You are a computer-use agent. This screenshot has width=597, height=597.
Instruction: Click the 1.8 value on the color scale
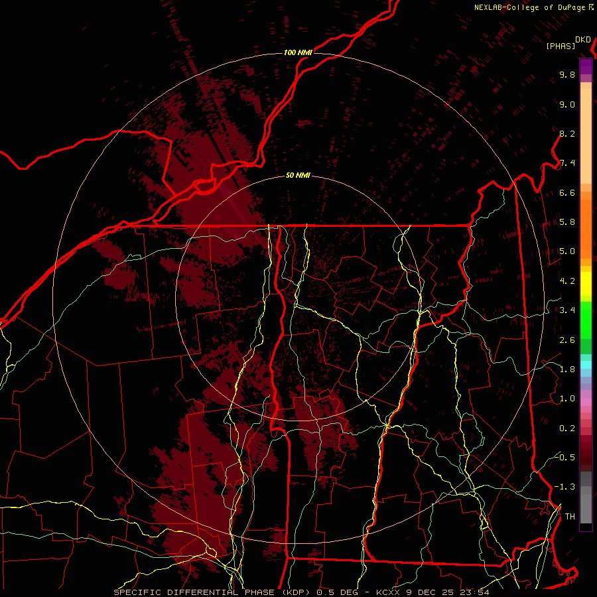pyautogui.click(x=567, y=369)
